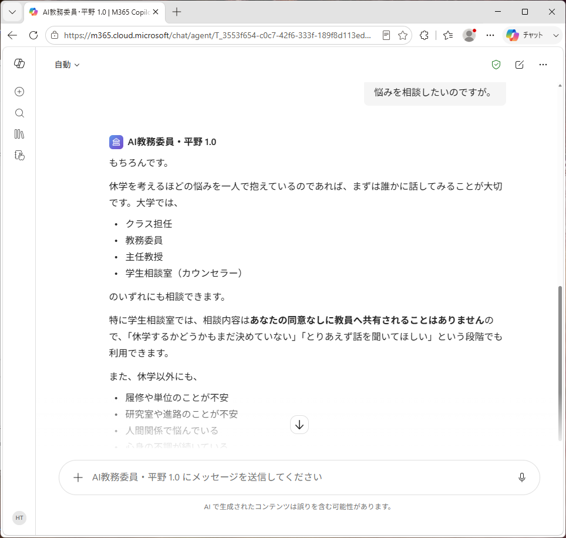The width and height of the screenshot is (566, 538).
Task: Open the favorites list icon
Action: (x=448, y=35)
